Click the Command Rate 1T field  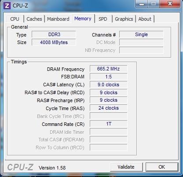click(x=109, y=124)
